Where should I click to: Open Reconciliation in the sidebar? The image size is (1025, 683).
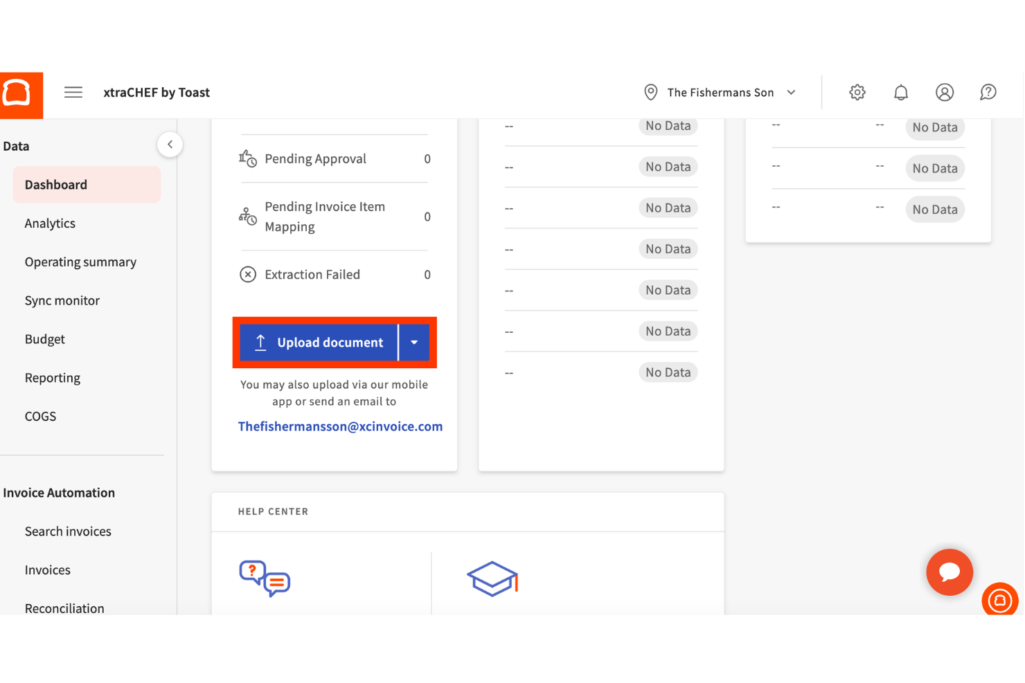point(64,608)
